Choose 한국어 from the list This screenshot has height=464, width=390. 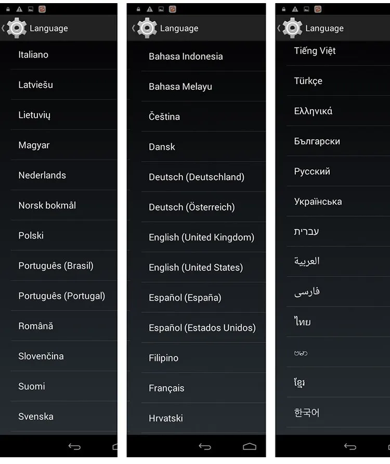pos(307,413)
